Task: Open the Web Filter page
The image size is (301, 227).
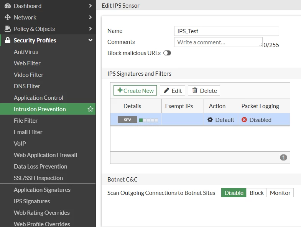Action: pyautogui.click(x=27, y=63)
